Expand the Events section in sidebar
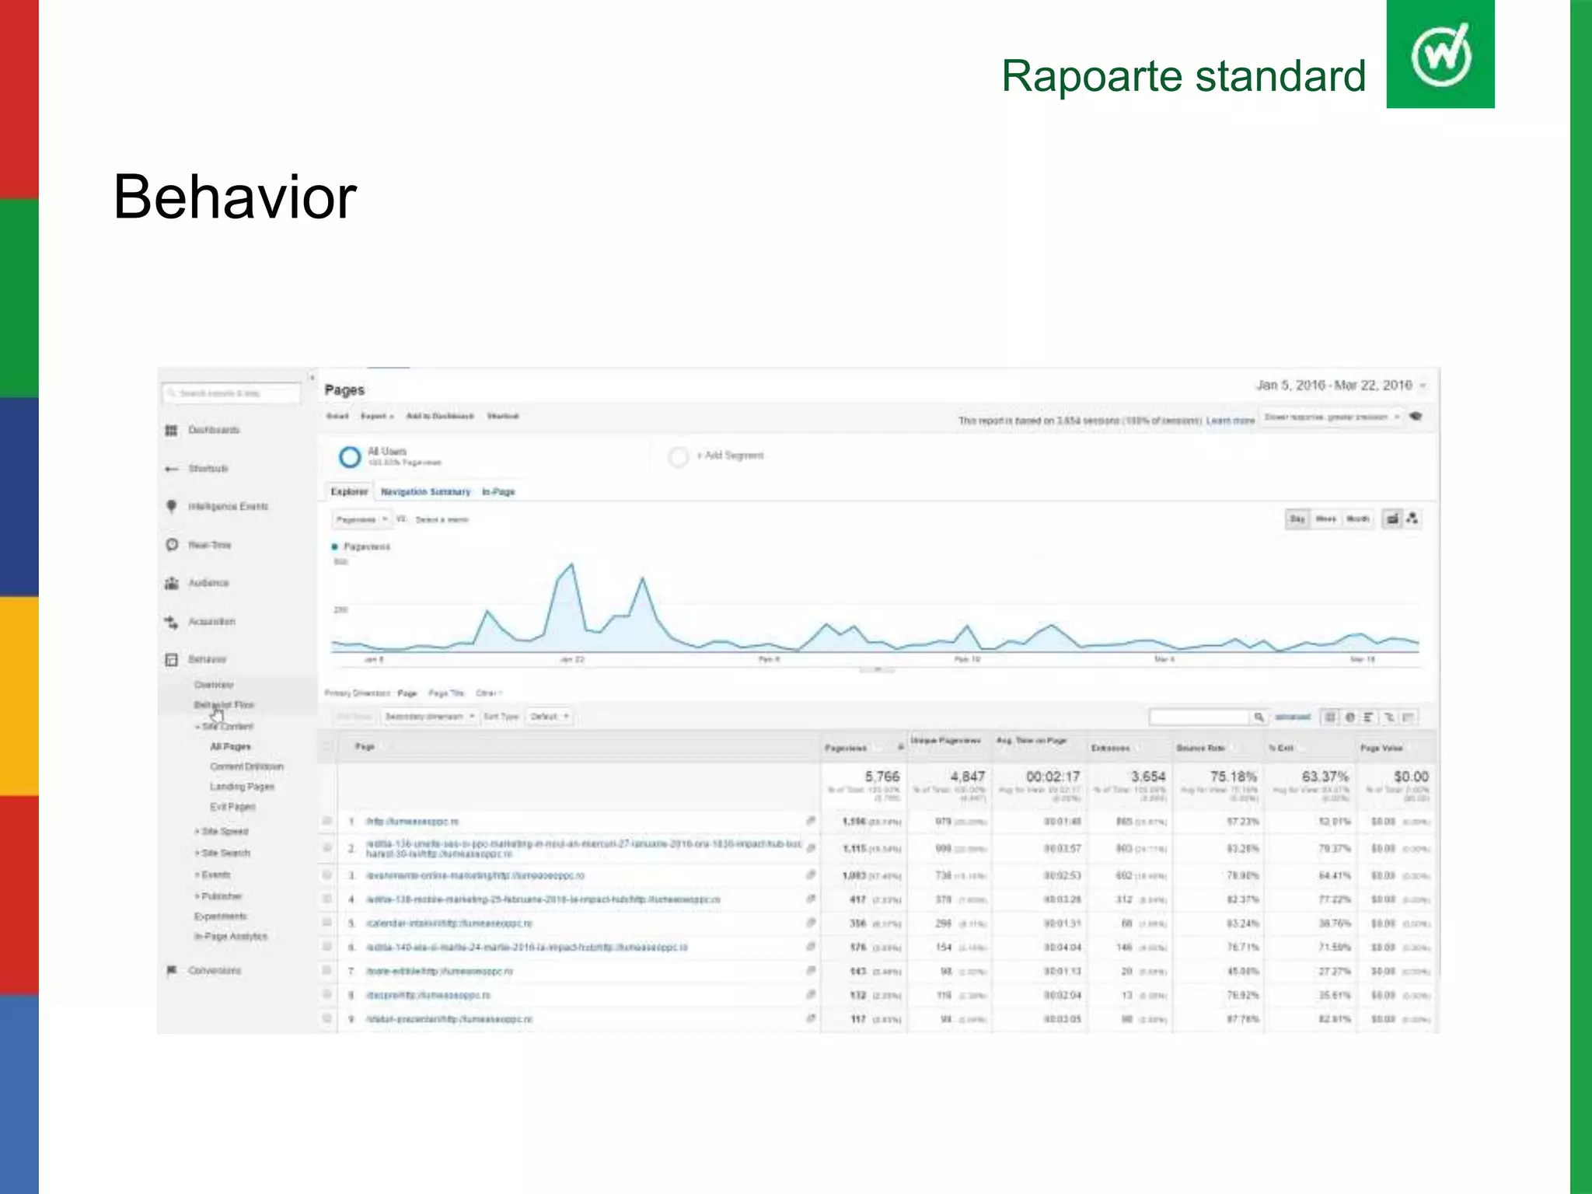Screen dimensions: 1592x1194 [213, 875]
